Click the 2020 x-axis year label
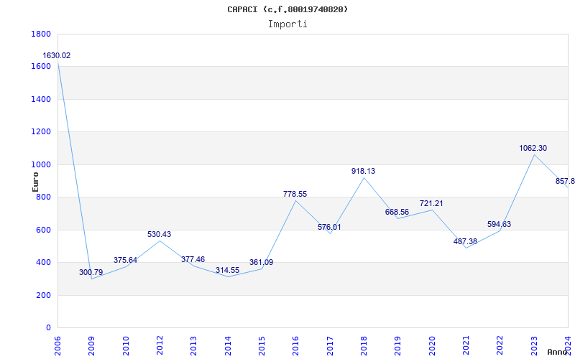This screenshot has height=359, width=575. tap(432, 346)
